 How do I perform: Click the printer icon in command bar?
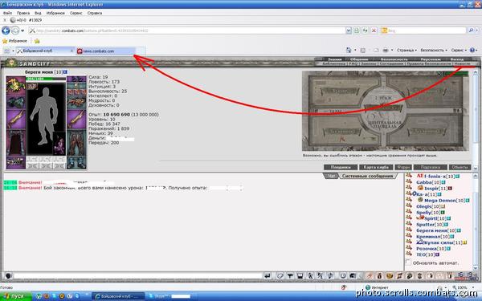(x=385, y=50)
